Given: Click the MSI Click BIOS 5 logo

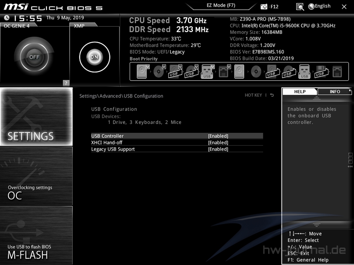Looking at the screenshot, I should coord(53,7).
